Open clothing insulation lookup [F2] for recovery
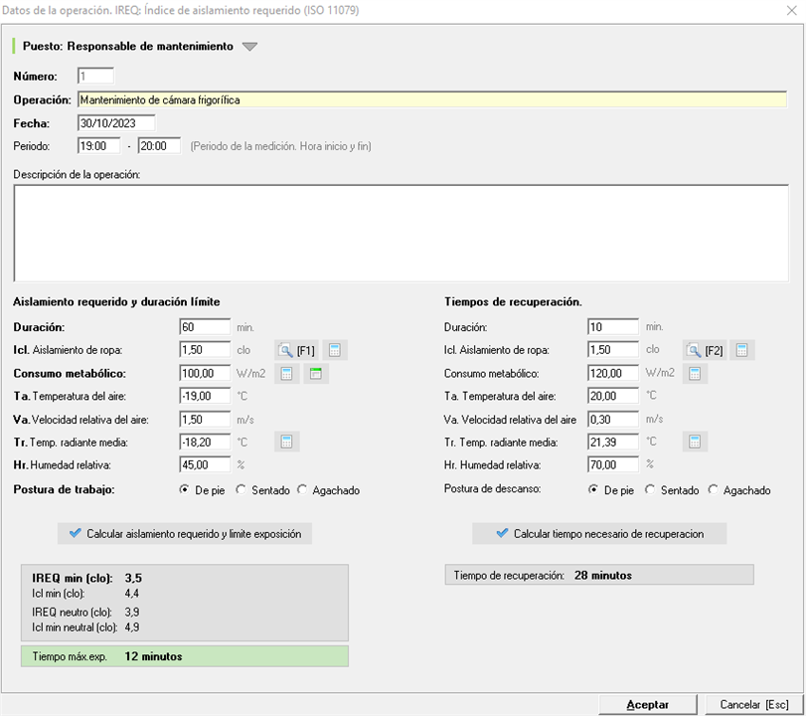 tap(705, 350)
